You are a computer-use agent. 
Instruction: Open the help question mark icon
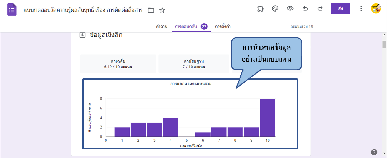tap(374, 152)
